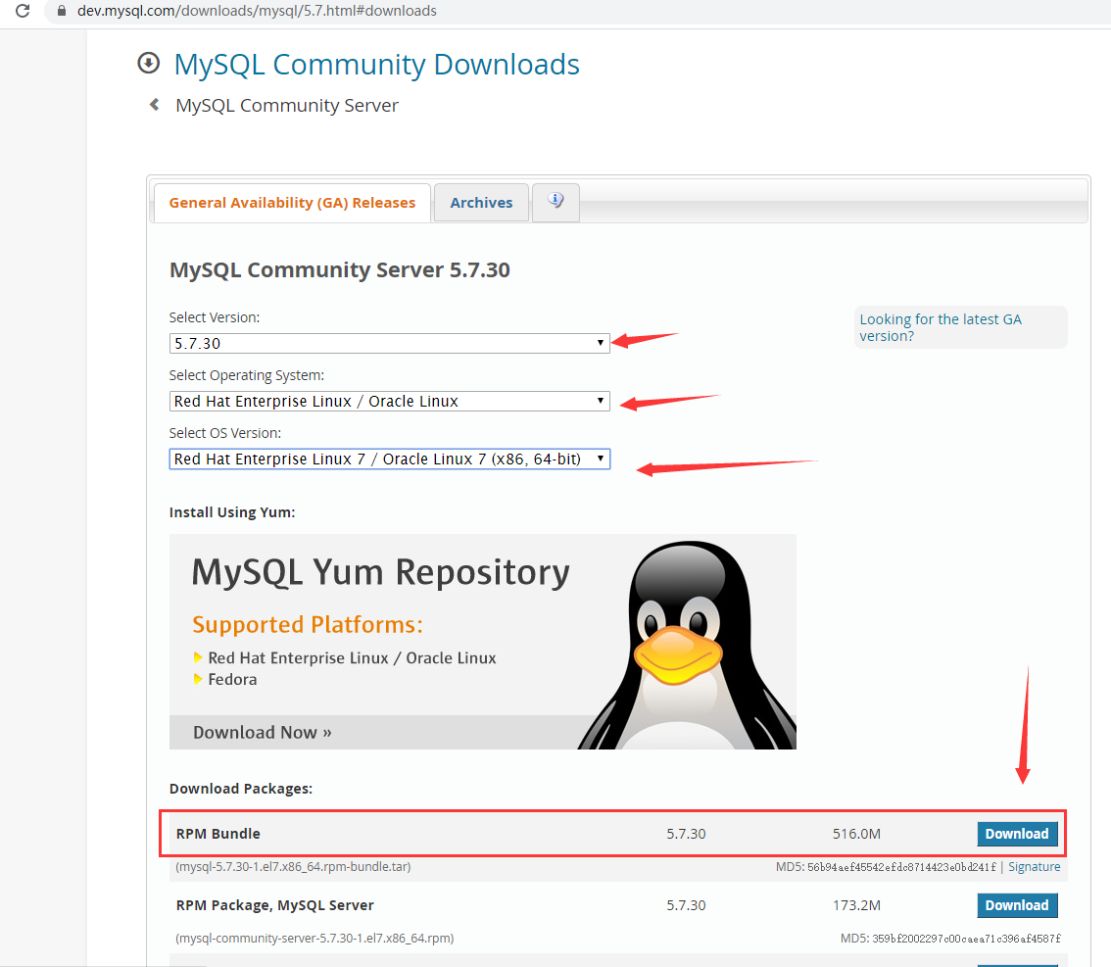Download the RPM Package, MySQL Server 173.2M
The height and width of the screenshot is (967, 1111).
(1017, 905)
